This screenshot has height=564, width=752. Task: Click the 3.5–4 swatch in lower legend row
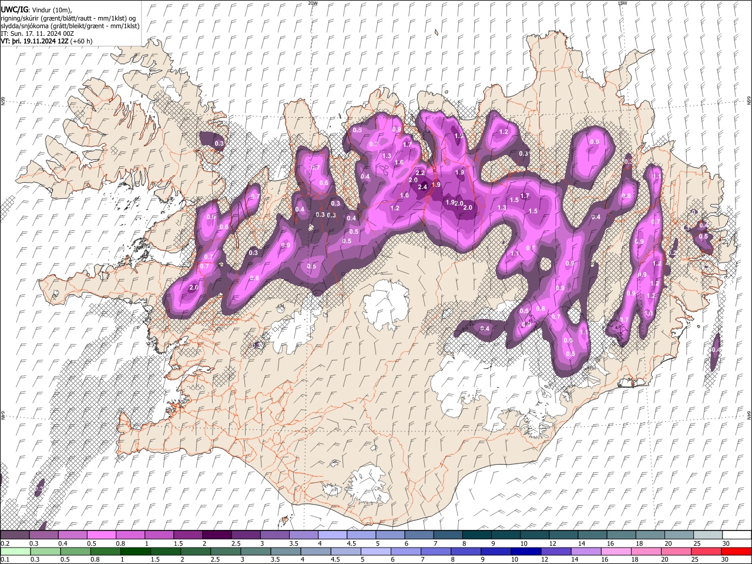(286, 551)
